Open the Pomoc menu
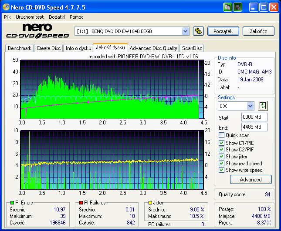The width and height of the screenshot is (281, 231). click(77, 17)
